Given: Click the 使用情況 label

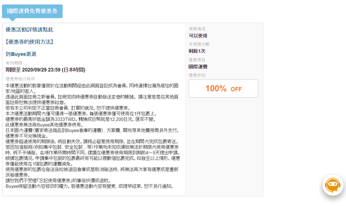Looking at the screenshot, I should [x=197, y=29].
